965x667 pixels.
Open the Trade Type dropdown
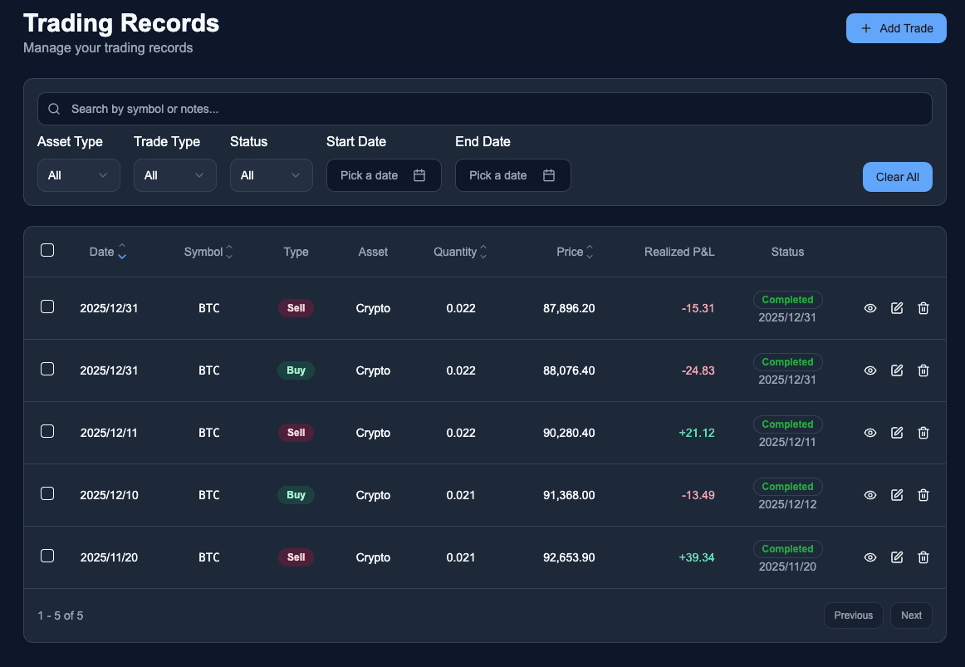(174, 175)
